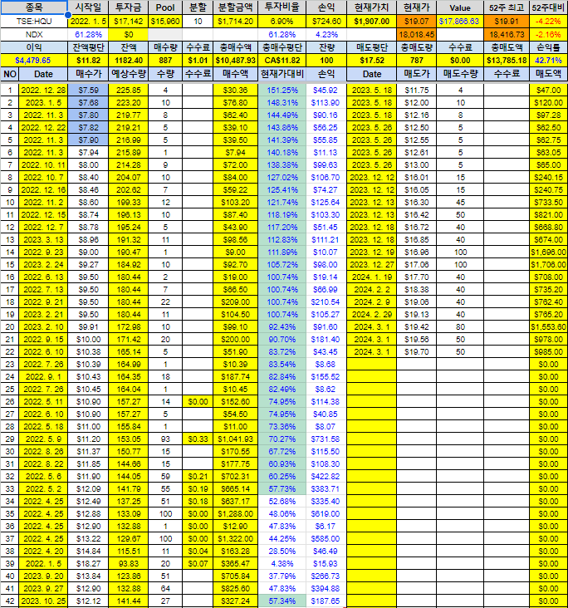Click the 종목 header cell
The height and width of the screenshot is (608, 568).
click(34, 7)
